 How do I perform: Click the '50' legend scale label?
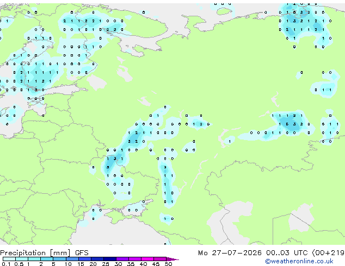click(169, 264)
